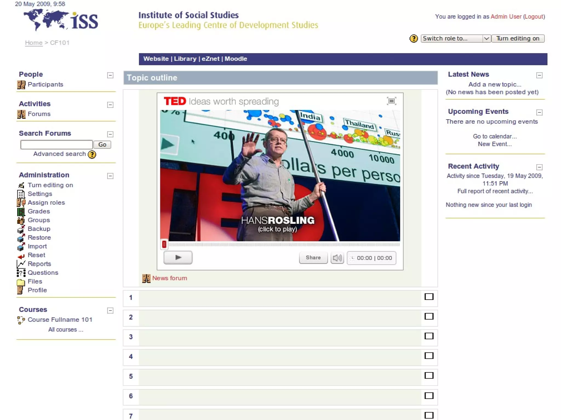
Task: Collapse the Courses block
Action: (110, 311)
